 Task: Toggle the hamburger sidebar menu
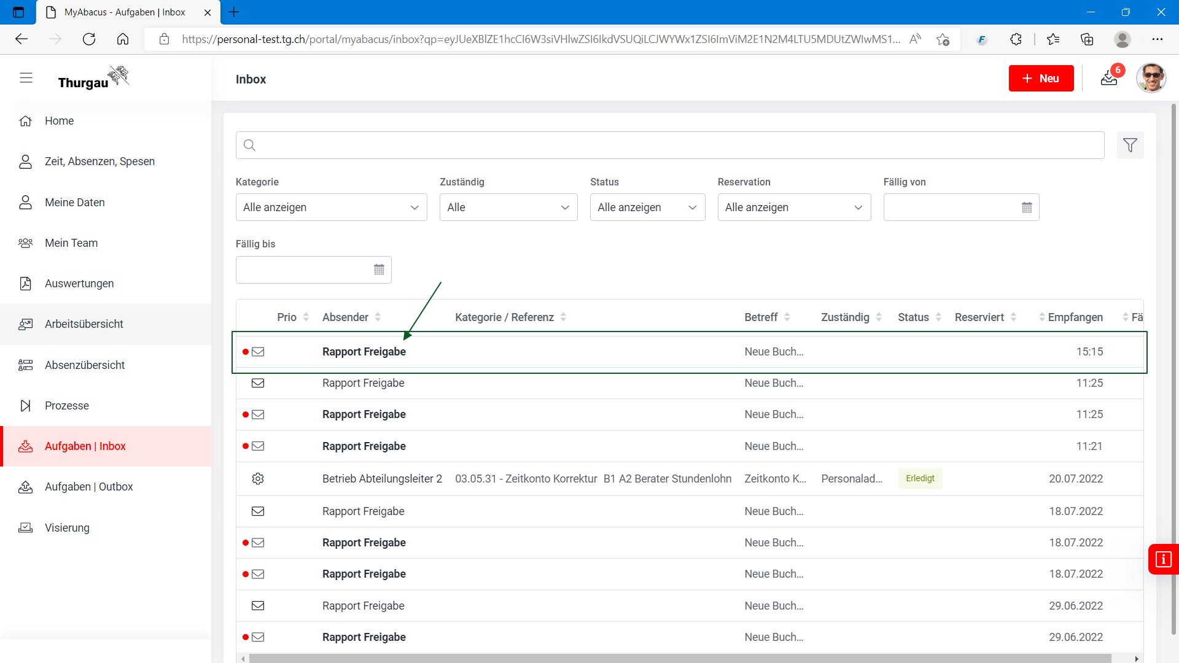26,78
